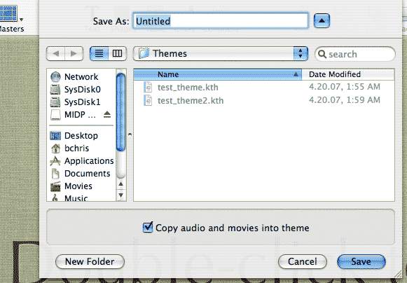407x283 pixels.
Task: Open Applications folder in sidebar
Action: point(81,161)
